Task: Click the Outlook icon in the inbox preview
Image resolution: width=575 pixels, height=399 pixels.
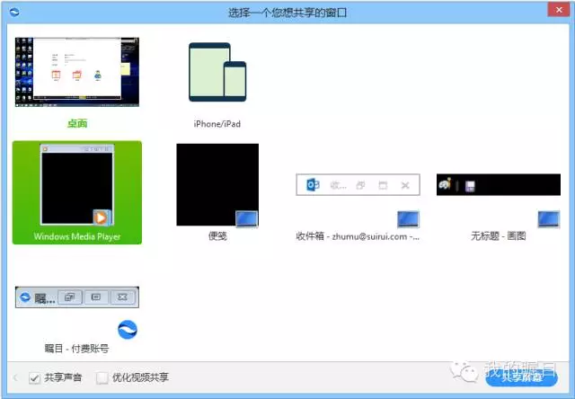Action: 314,185
